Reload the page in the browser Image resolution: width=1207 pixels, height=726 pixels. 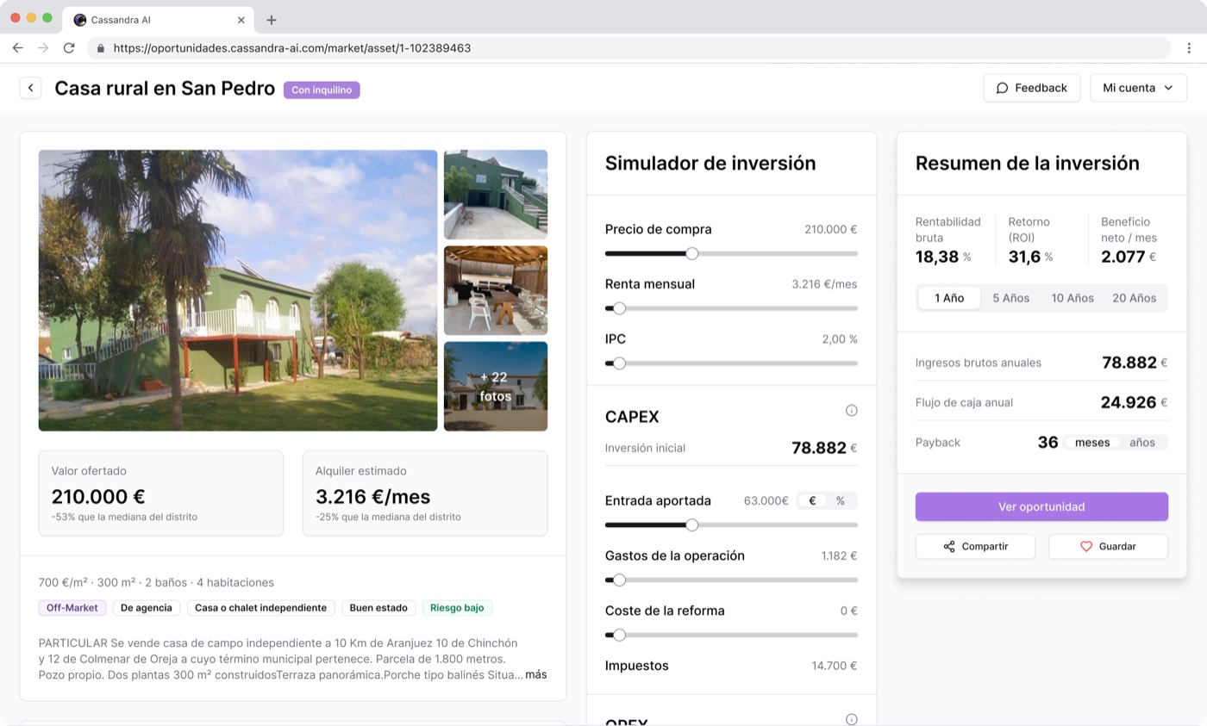pyautogui.click(x=69, y=48)
